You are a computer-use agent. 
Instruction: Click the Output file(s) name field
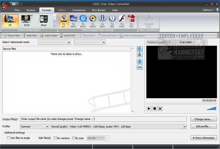pos(104,119)
